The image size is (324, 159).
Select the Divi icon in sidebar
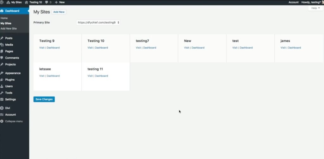tap(2, 108)
